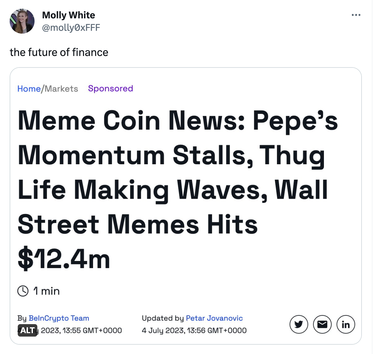Image resolution: width=374 pixels, height=354 pixels.
Task: Click the "Updated by" label text
Action: coord(163,318)
